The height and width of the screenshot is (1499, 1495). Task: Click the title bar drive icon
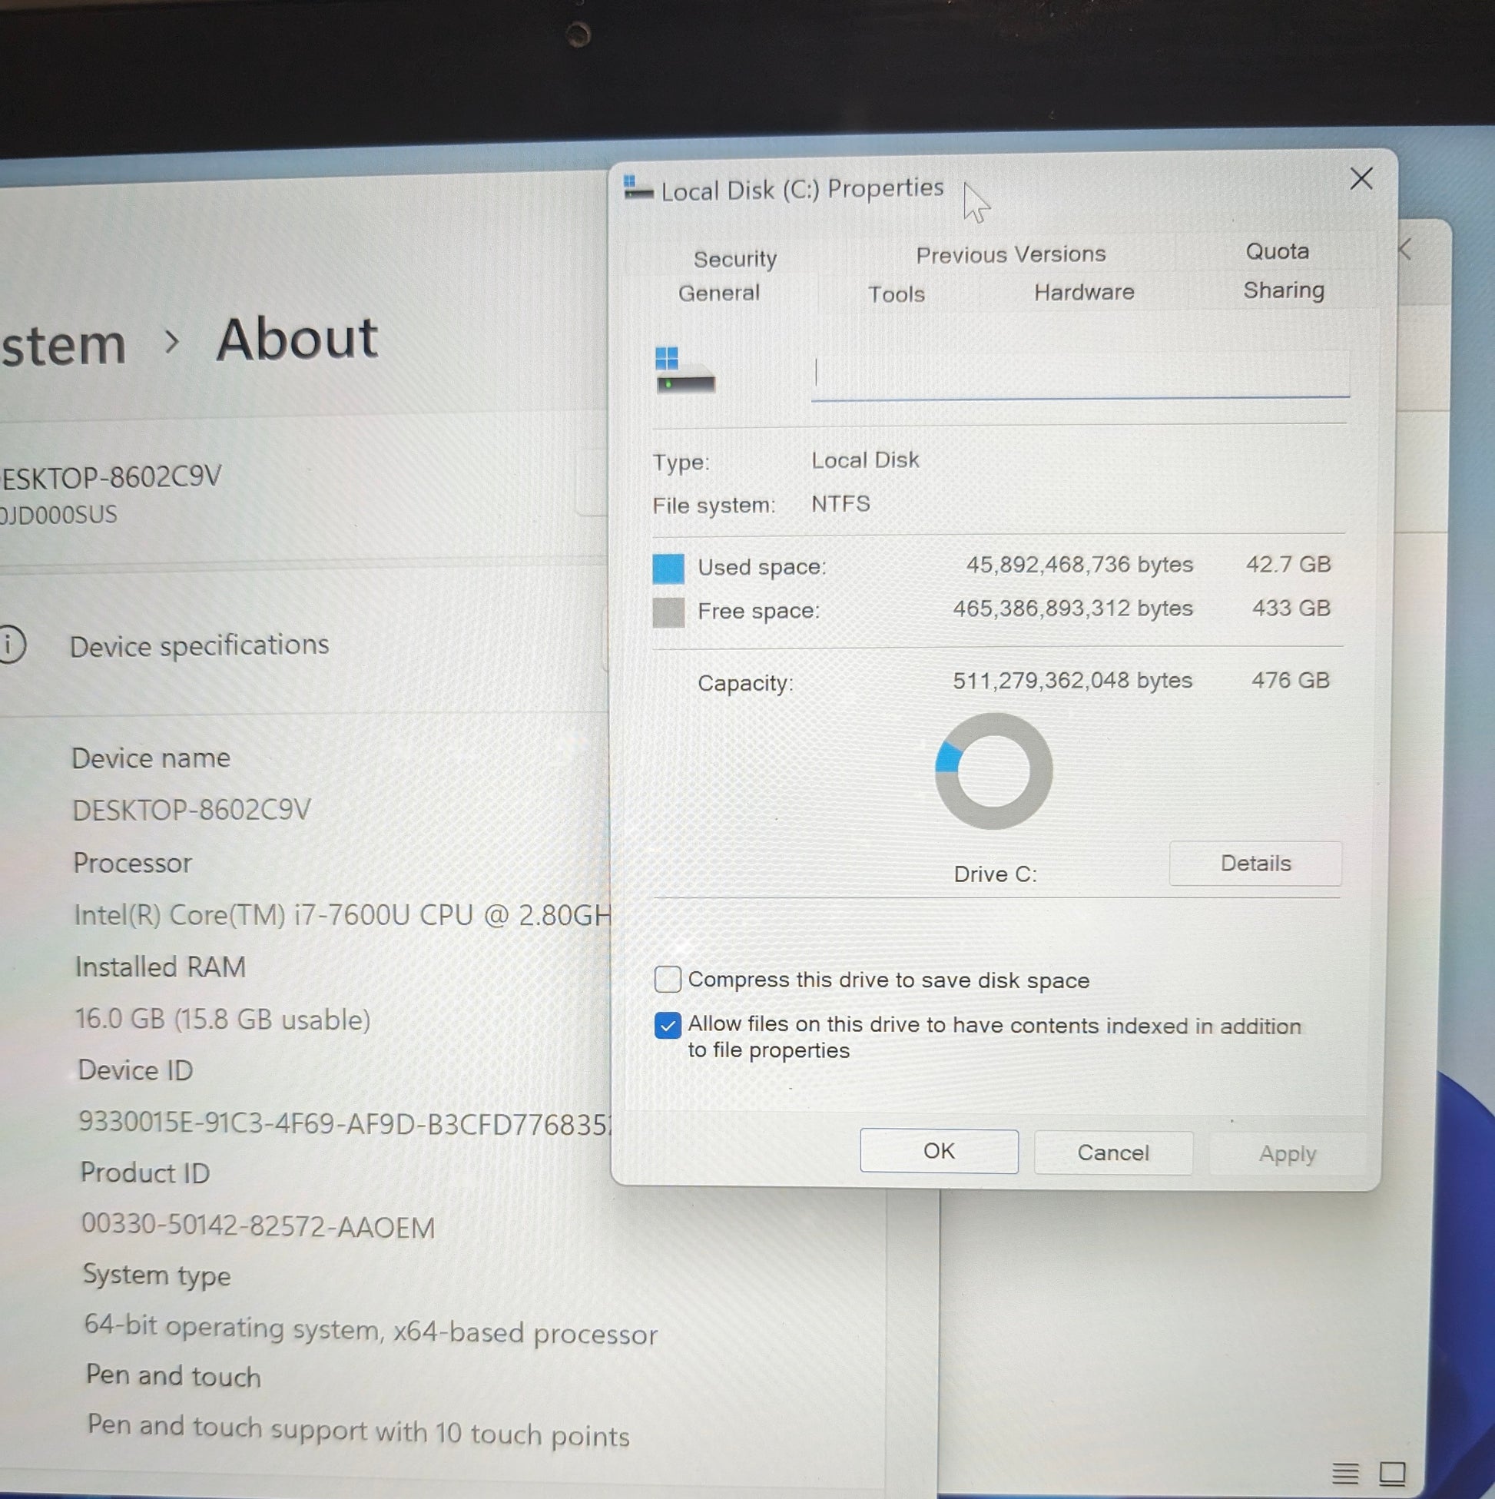pos(638,188)
